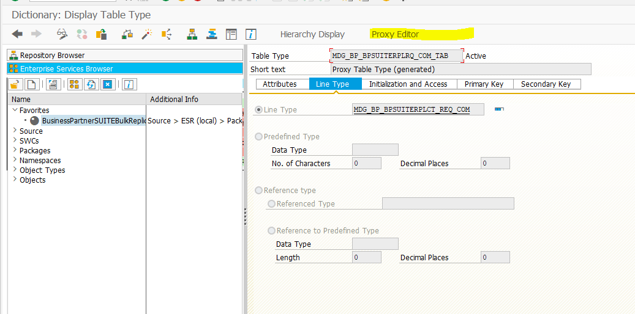The height and width of the screenshot is (314, 635).
Task: Expand the Namespaces tree node
Action: (x=15, y=159)
